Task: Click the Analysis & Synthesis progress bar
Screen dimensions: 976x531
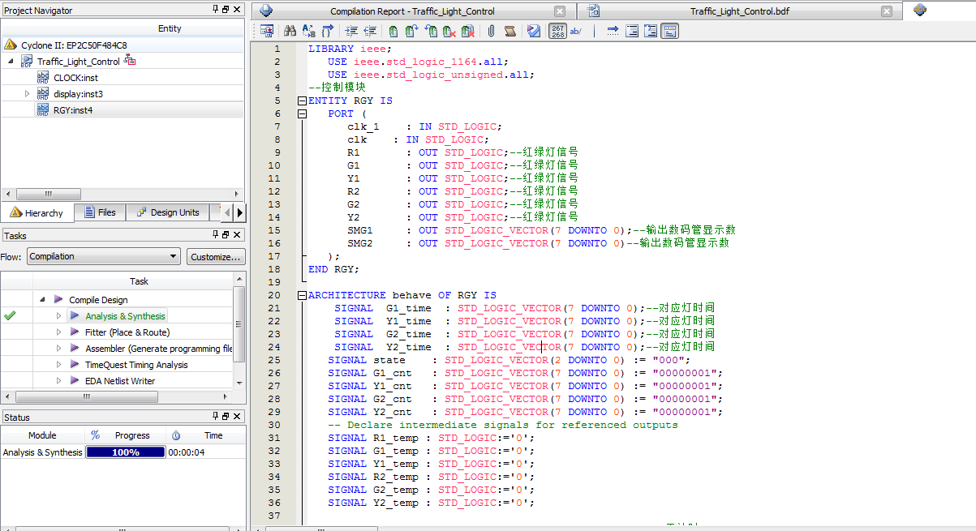Action: 125,452
